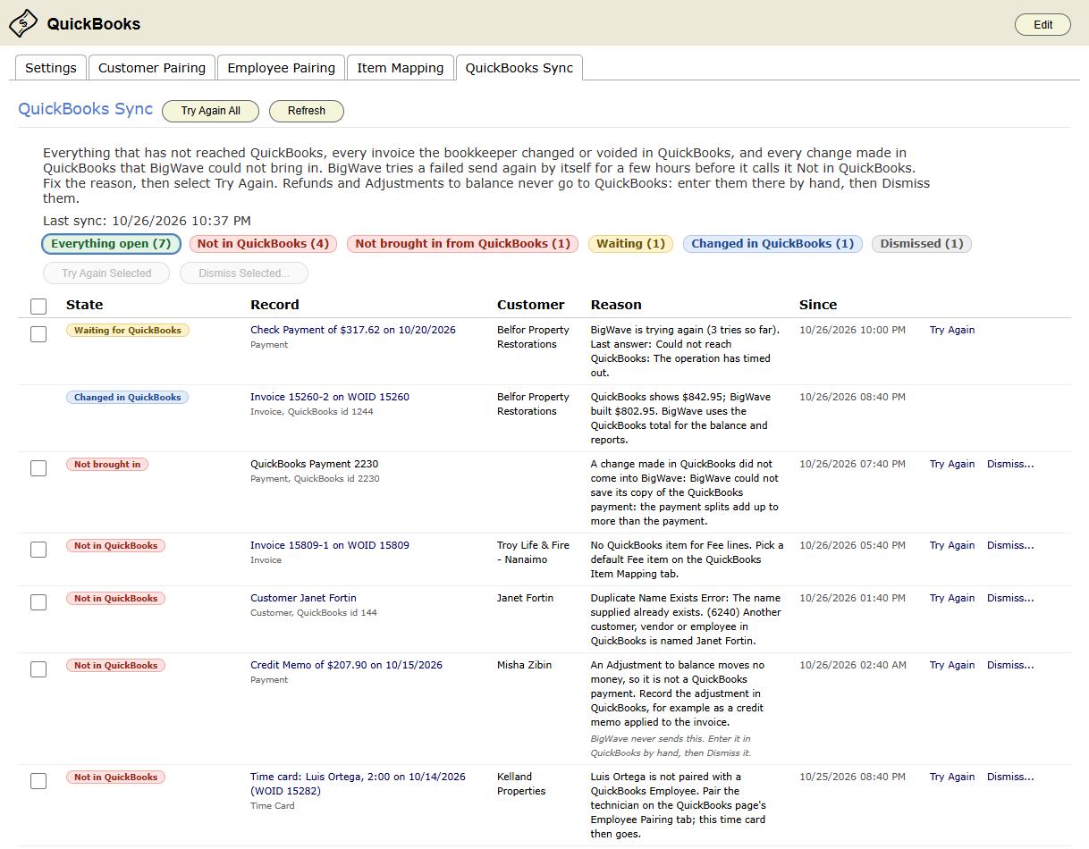Viewport: 1089px width, 849px height.
Task: Select the Check Payment of $317.62 row checkbox
Action: (38, 334)
